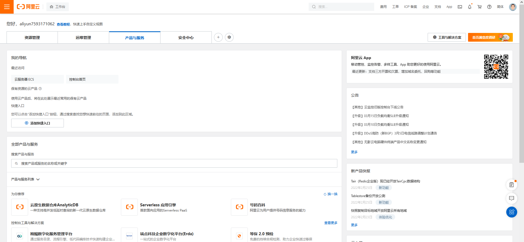Image resolution: width=524 pixels, height=242 pixels.
Task: Open the 费用 menu
Action: coord(383,7)
